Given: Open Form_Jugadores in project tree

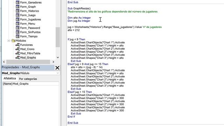Looking at the screenshot, I should click(x=30, y=20).
